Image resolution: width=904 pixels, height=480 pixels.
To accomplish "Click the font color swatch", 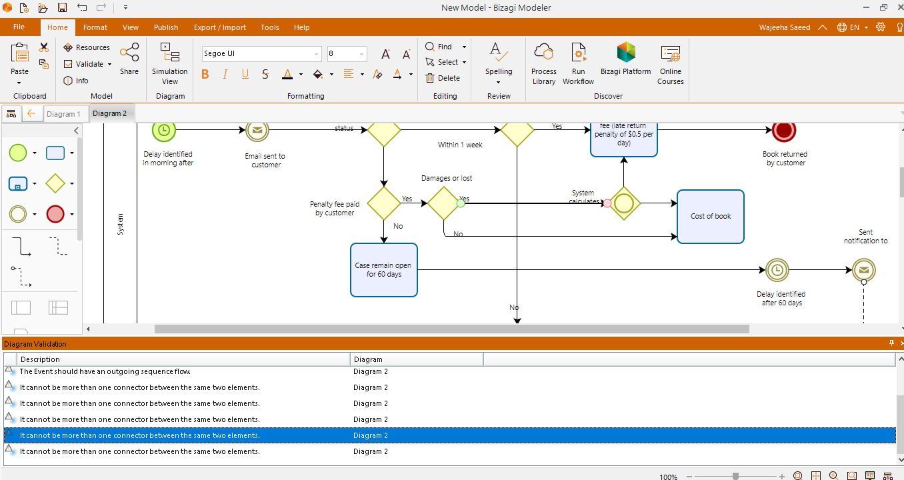I will coord(287,74).
